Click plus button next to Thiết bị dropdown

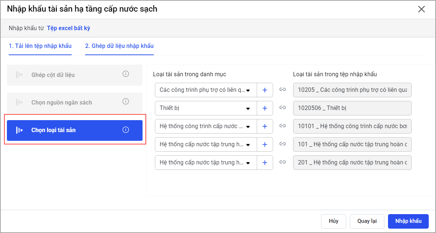[265, 108]
